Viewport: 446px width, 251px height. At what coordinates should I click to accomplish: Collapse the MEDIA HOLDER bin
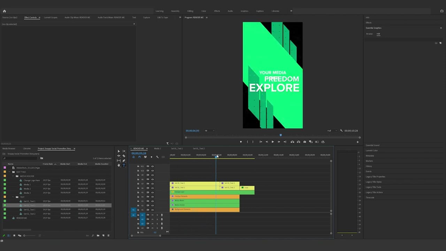tap(13, 176)
